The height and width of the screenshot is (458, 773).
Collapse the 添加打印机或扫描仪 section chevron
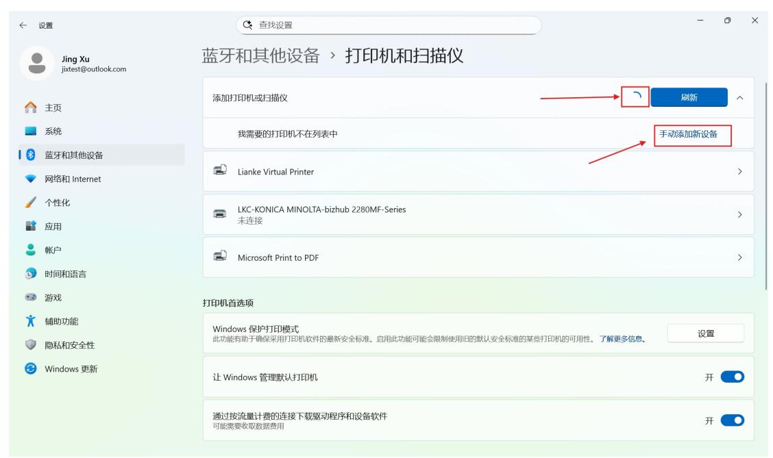point(739,97)
